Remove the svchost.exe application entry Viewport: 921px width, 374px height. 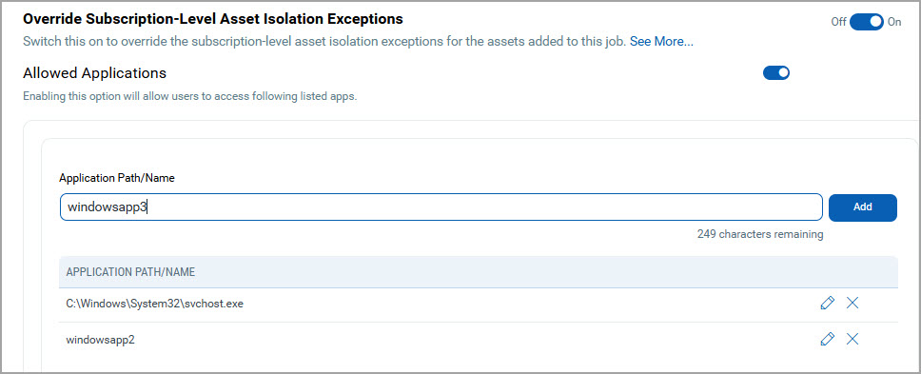pyautogui.click(x=852, y=303)
